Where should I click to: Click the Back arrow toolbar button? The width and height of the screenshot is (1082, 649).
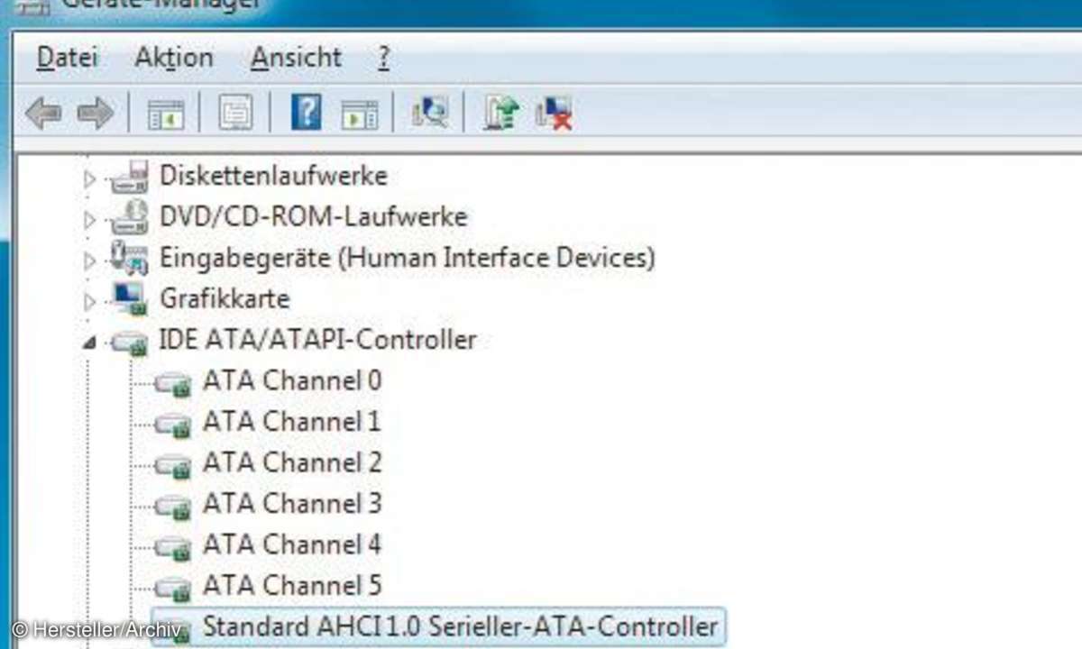43,114
